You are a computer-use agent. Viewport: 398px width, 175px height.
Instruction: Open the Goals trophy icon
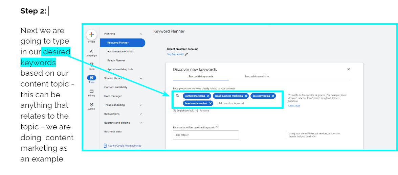pos(91,64)
